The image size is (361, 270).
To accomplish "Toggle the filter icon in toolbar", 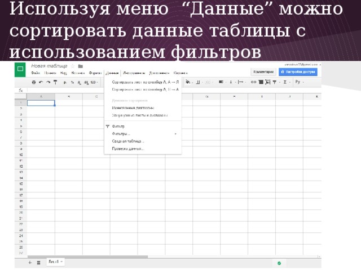I will point(275,82).
